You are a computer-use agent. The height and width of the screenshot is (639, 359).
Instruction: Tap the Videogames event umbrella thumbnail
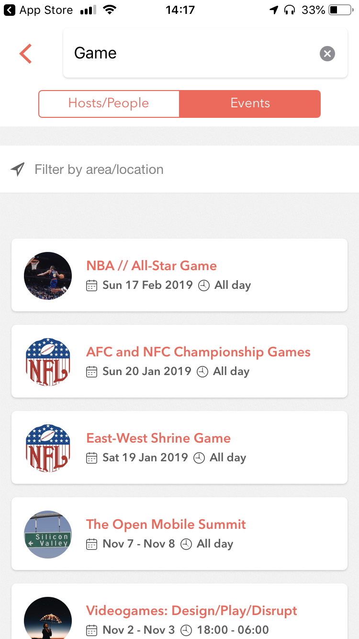[48, 618]
